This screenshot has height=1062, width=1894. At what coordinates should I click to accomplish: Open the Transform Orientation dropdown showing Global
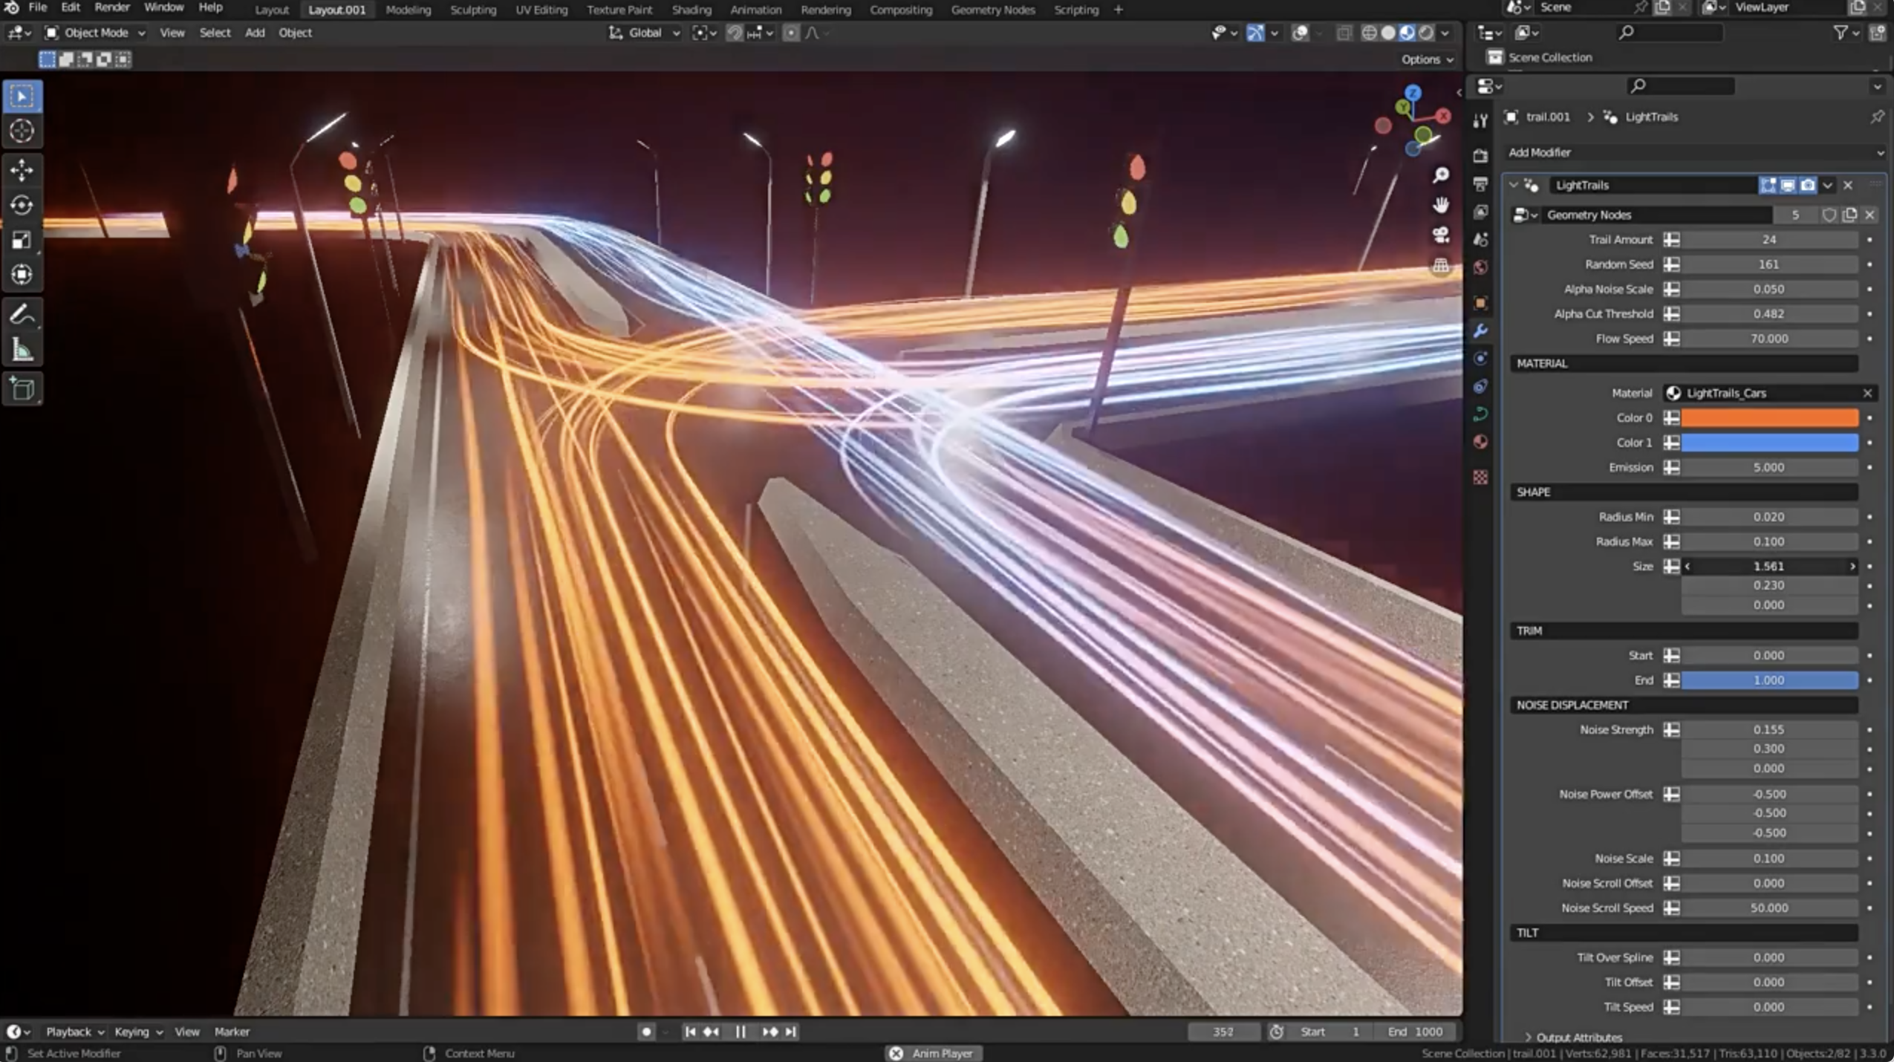click(x=643, y=33)
